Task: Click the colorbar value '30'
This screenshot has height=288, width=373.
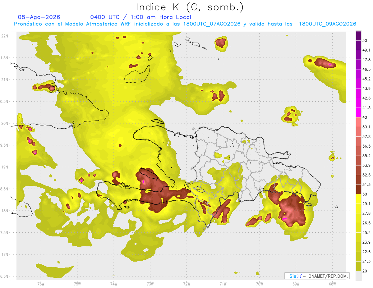Action: [x=365, y=194]
